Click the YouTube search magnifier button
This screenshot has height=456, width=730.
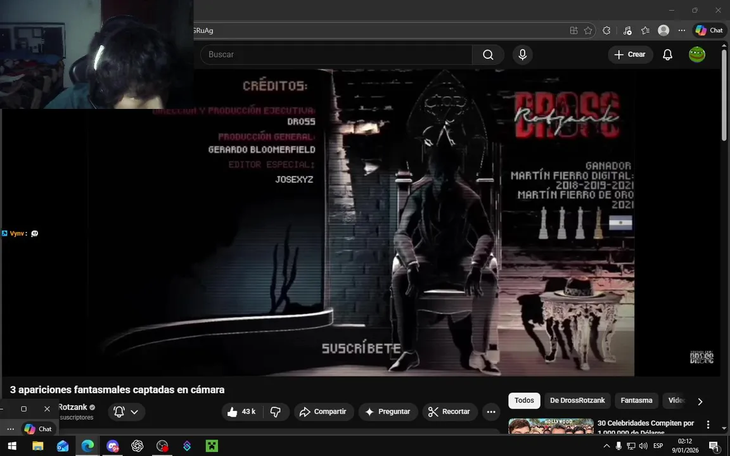[x=488, y=54]
